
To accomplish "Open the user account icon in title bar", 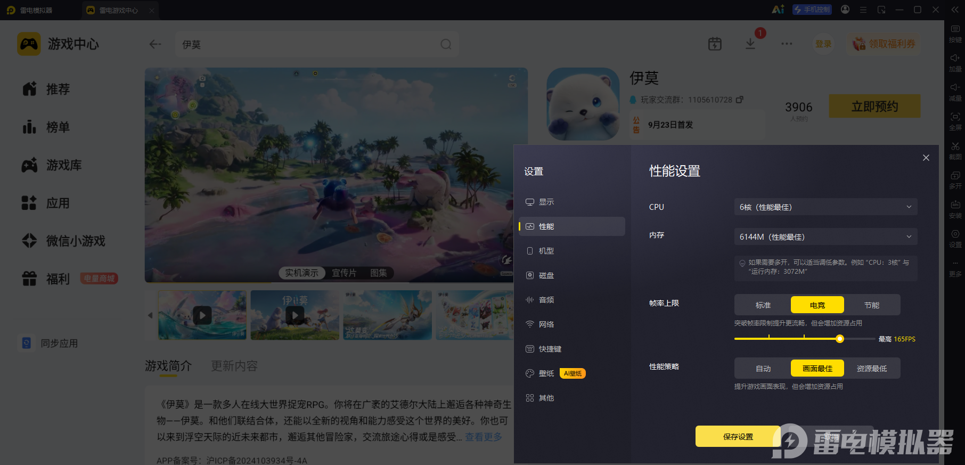I will tap(845, 10).
